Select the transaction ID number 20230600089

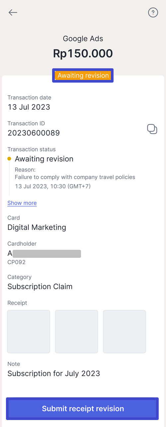pos(34,133)
